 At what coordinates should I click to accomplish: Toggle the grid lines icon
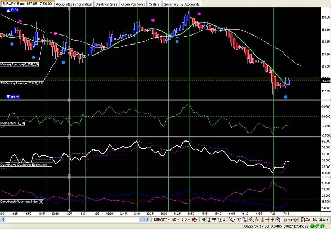point(214,219)
